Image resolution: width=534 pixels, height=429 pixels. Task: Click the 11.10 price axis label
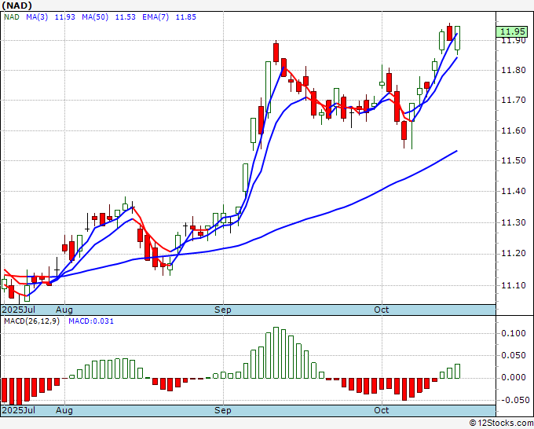coord(514,285)
